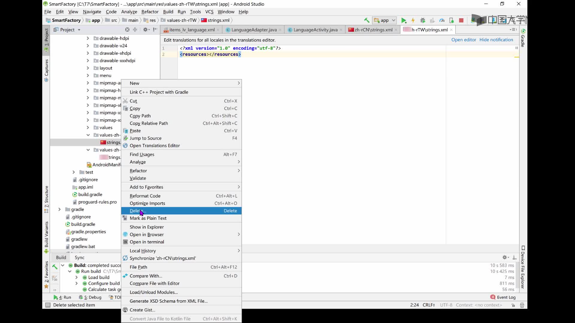This screenshot has width=575, height=323.
Task: Expand the values-zh-rTW folder in tree
Action: [88, 150]
